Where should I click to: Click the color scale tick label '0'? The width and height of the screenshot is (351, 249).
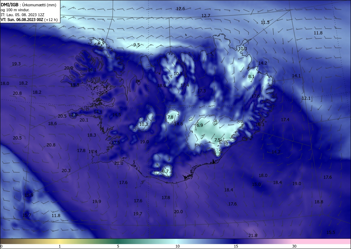tap(1, 246)
